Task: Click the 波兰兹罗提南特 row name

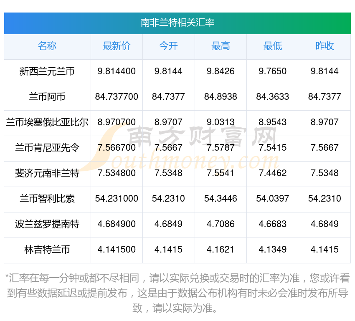Action: 47,224
